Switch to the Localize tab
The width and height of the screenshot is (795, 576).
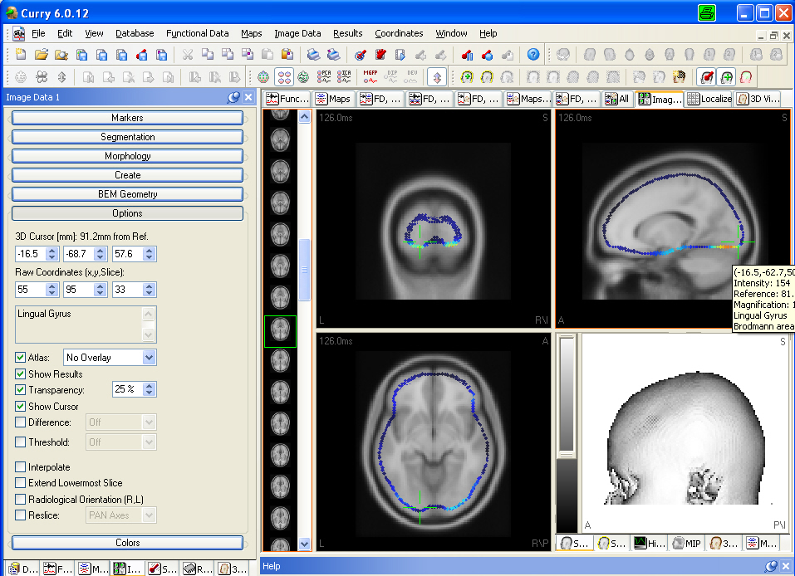(710, 99)
